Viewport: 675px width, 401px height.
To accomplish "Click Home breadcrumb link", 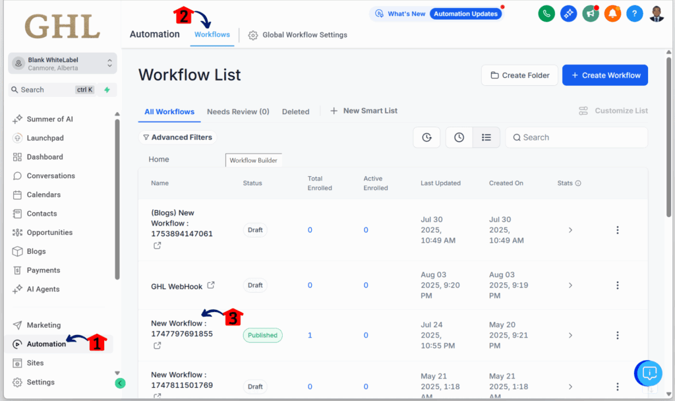I will 158,160.
